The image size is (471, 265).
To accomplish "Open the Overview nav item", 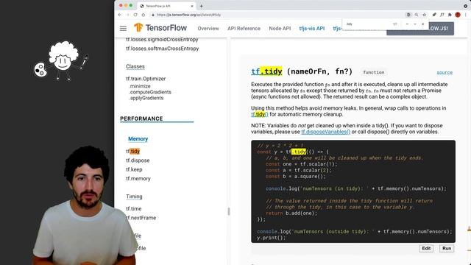I will click(208, 29).
